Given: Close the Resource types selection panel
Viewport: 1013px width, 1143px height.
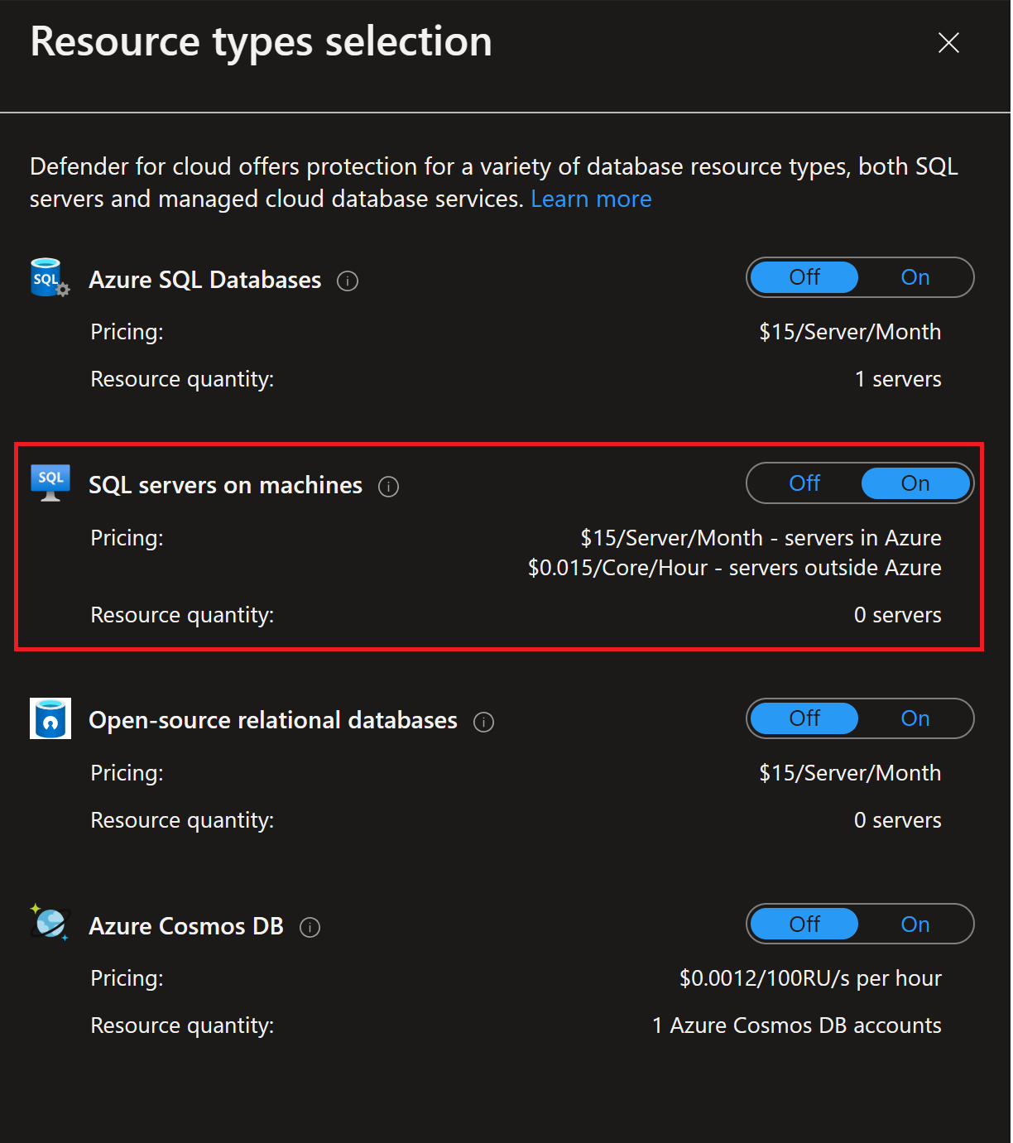Looking at the screenshot, I should (x=948, y=42).
